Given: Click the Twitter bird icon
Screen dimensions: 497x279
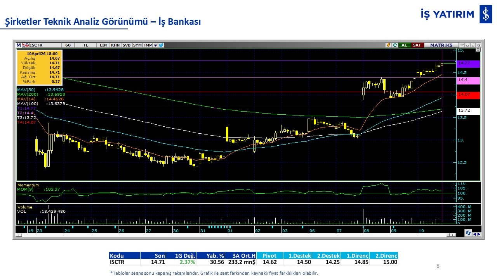Looking at the screenshot, I should 161,45.
